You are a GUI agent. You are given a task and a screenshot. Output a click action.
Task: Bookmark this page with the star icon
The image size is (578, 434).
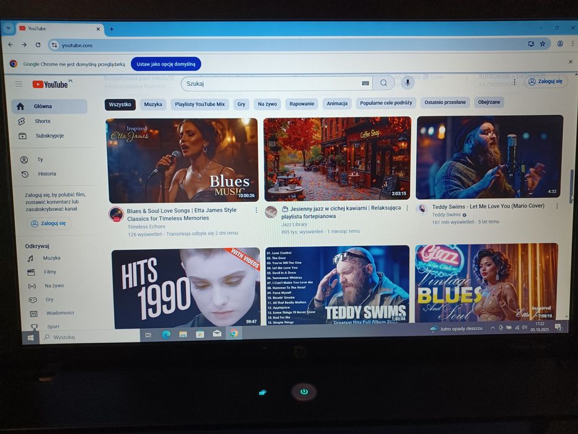pyautogui.click(x=543, y=43)
